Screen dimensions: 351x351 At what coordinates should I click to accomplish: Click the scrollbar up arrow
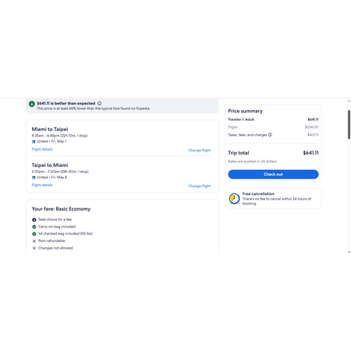349,101
